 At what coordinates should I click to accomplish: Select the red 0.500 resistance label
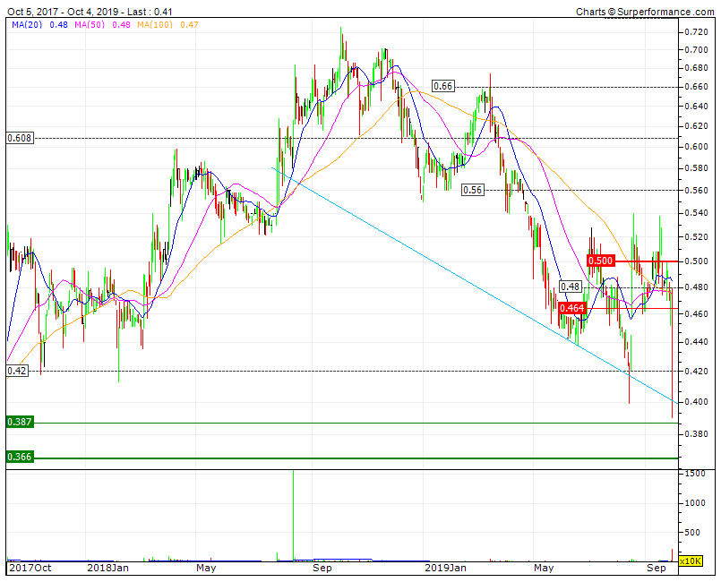coord(600,261)
